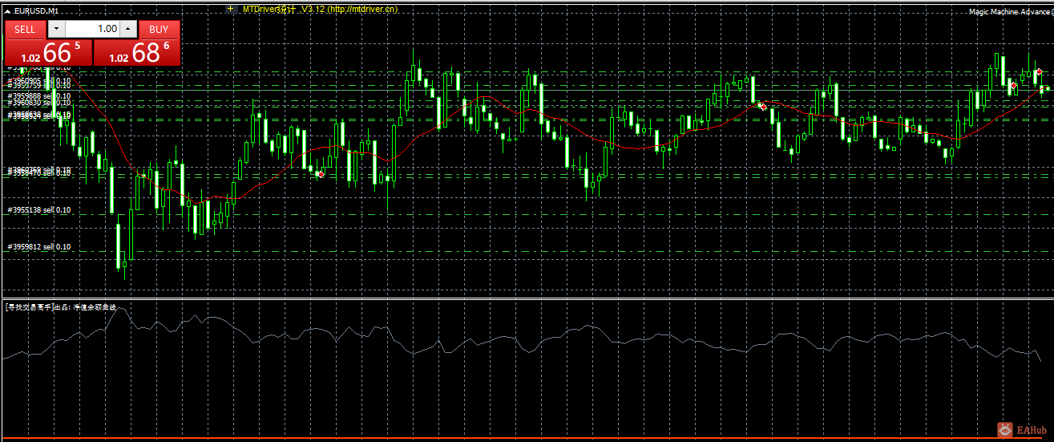Decrease lot volume with the down arrow
Screen dimensions: 1054x442
pos(56,29)
